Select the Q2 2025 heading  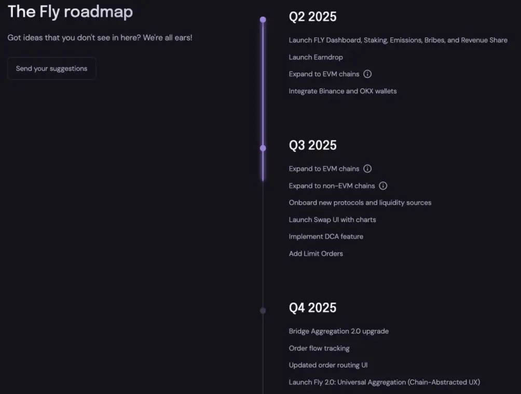click(x=312, y=17)
